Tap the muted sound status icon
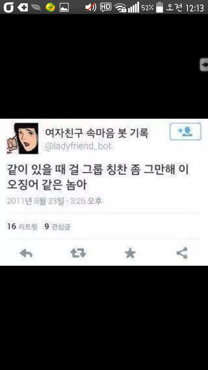Viewport: 208px width, 370px height. tap(91, 7)
